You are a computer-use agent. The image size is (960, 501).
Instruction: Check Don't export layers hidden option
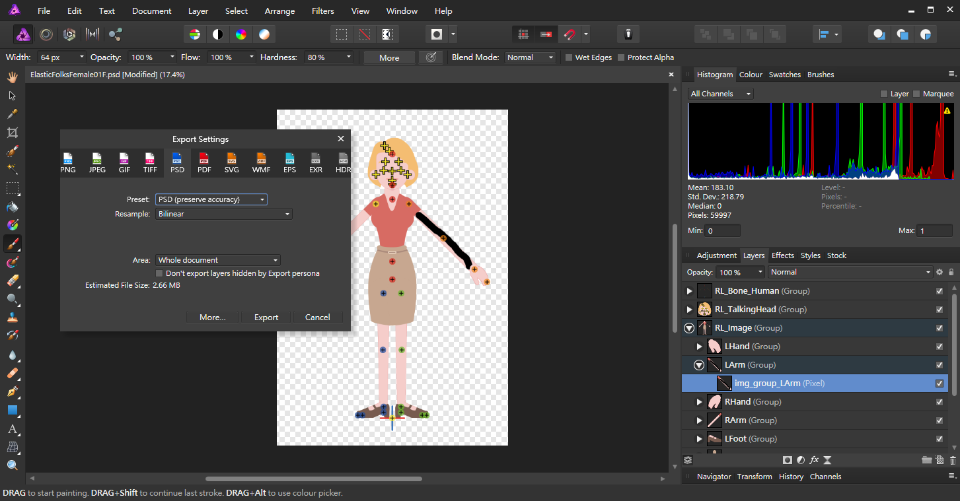(159, 273)
